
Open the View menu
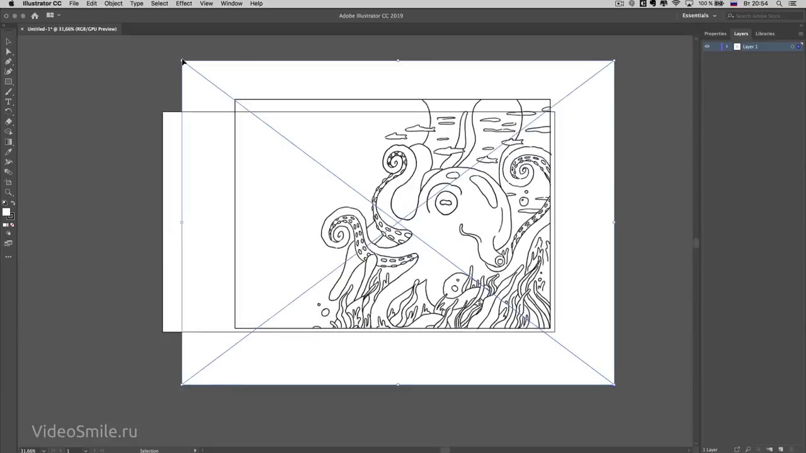pos(206,4)
